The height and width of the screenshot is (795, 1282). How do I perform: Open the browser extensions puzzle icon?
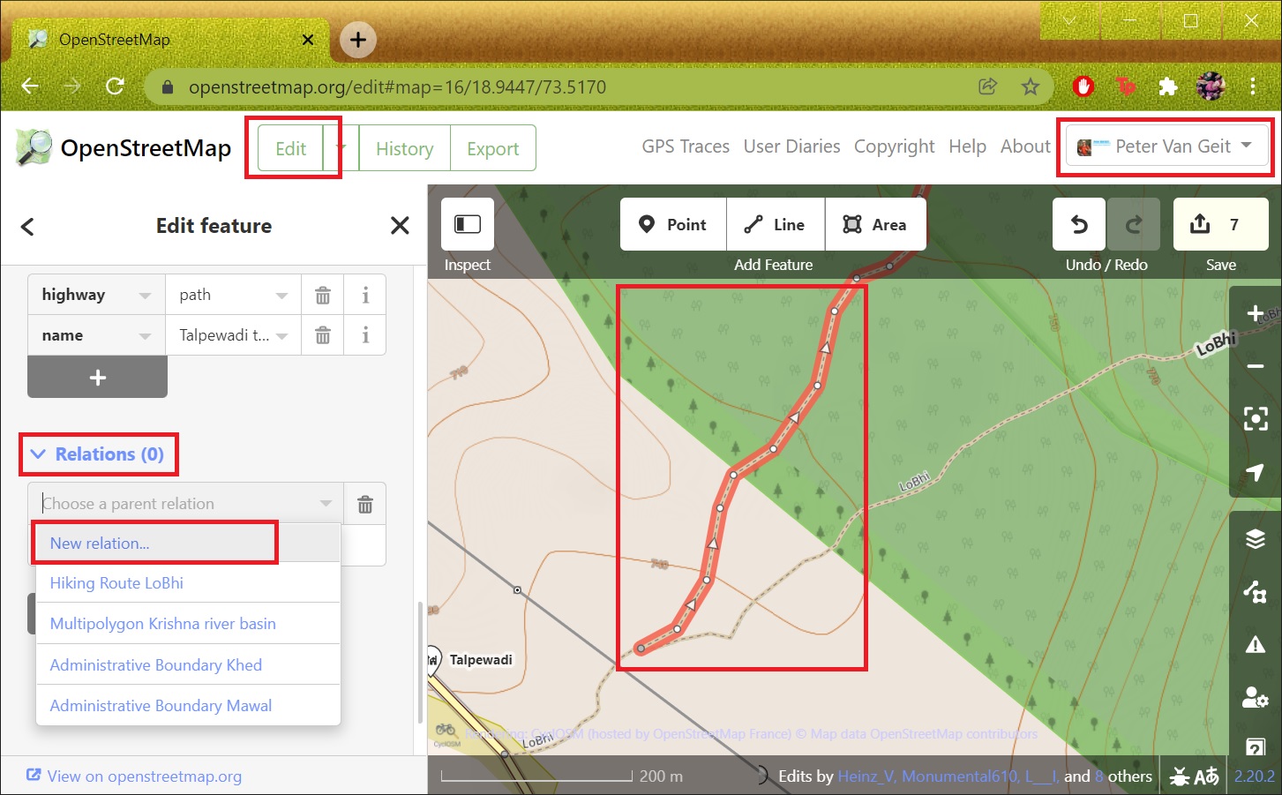click(x=1167, y=86)
